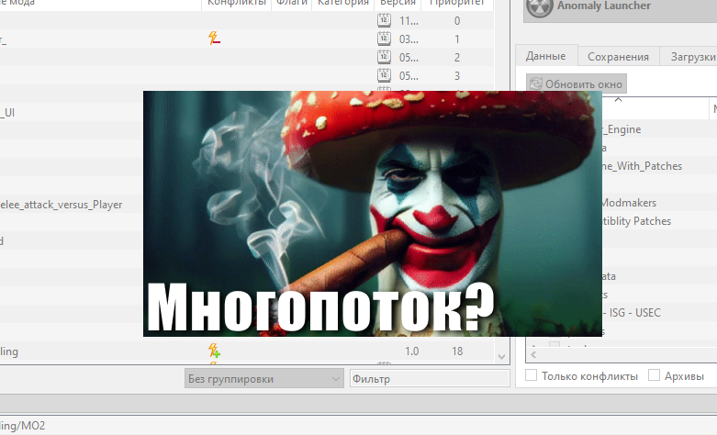This screenshot has width=717, height=435.
Task: Switch to the Данные tab
Action: pos(546,56)
